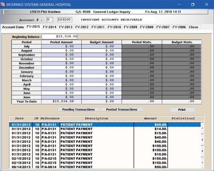Click the Print button
Image resolution: width=214 pixels, height=171 pixels.
tap(182, 109)
